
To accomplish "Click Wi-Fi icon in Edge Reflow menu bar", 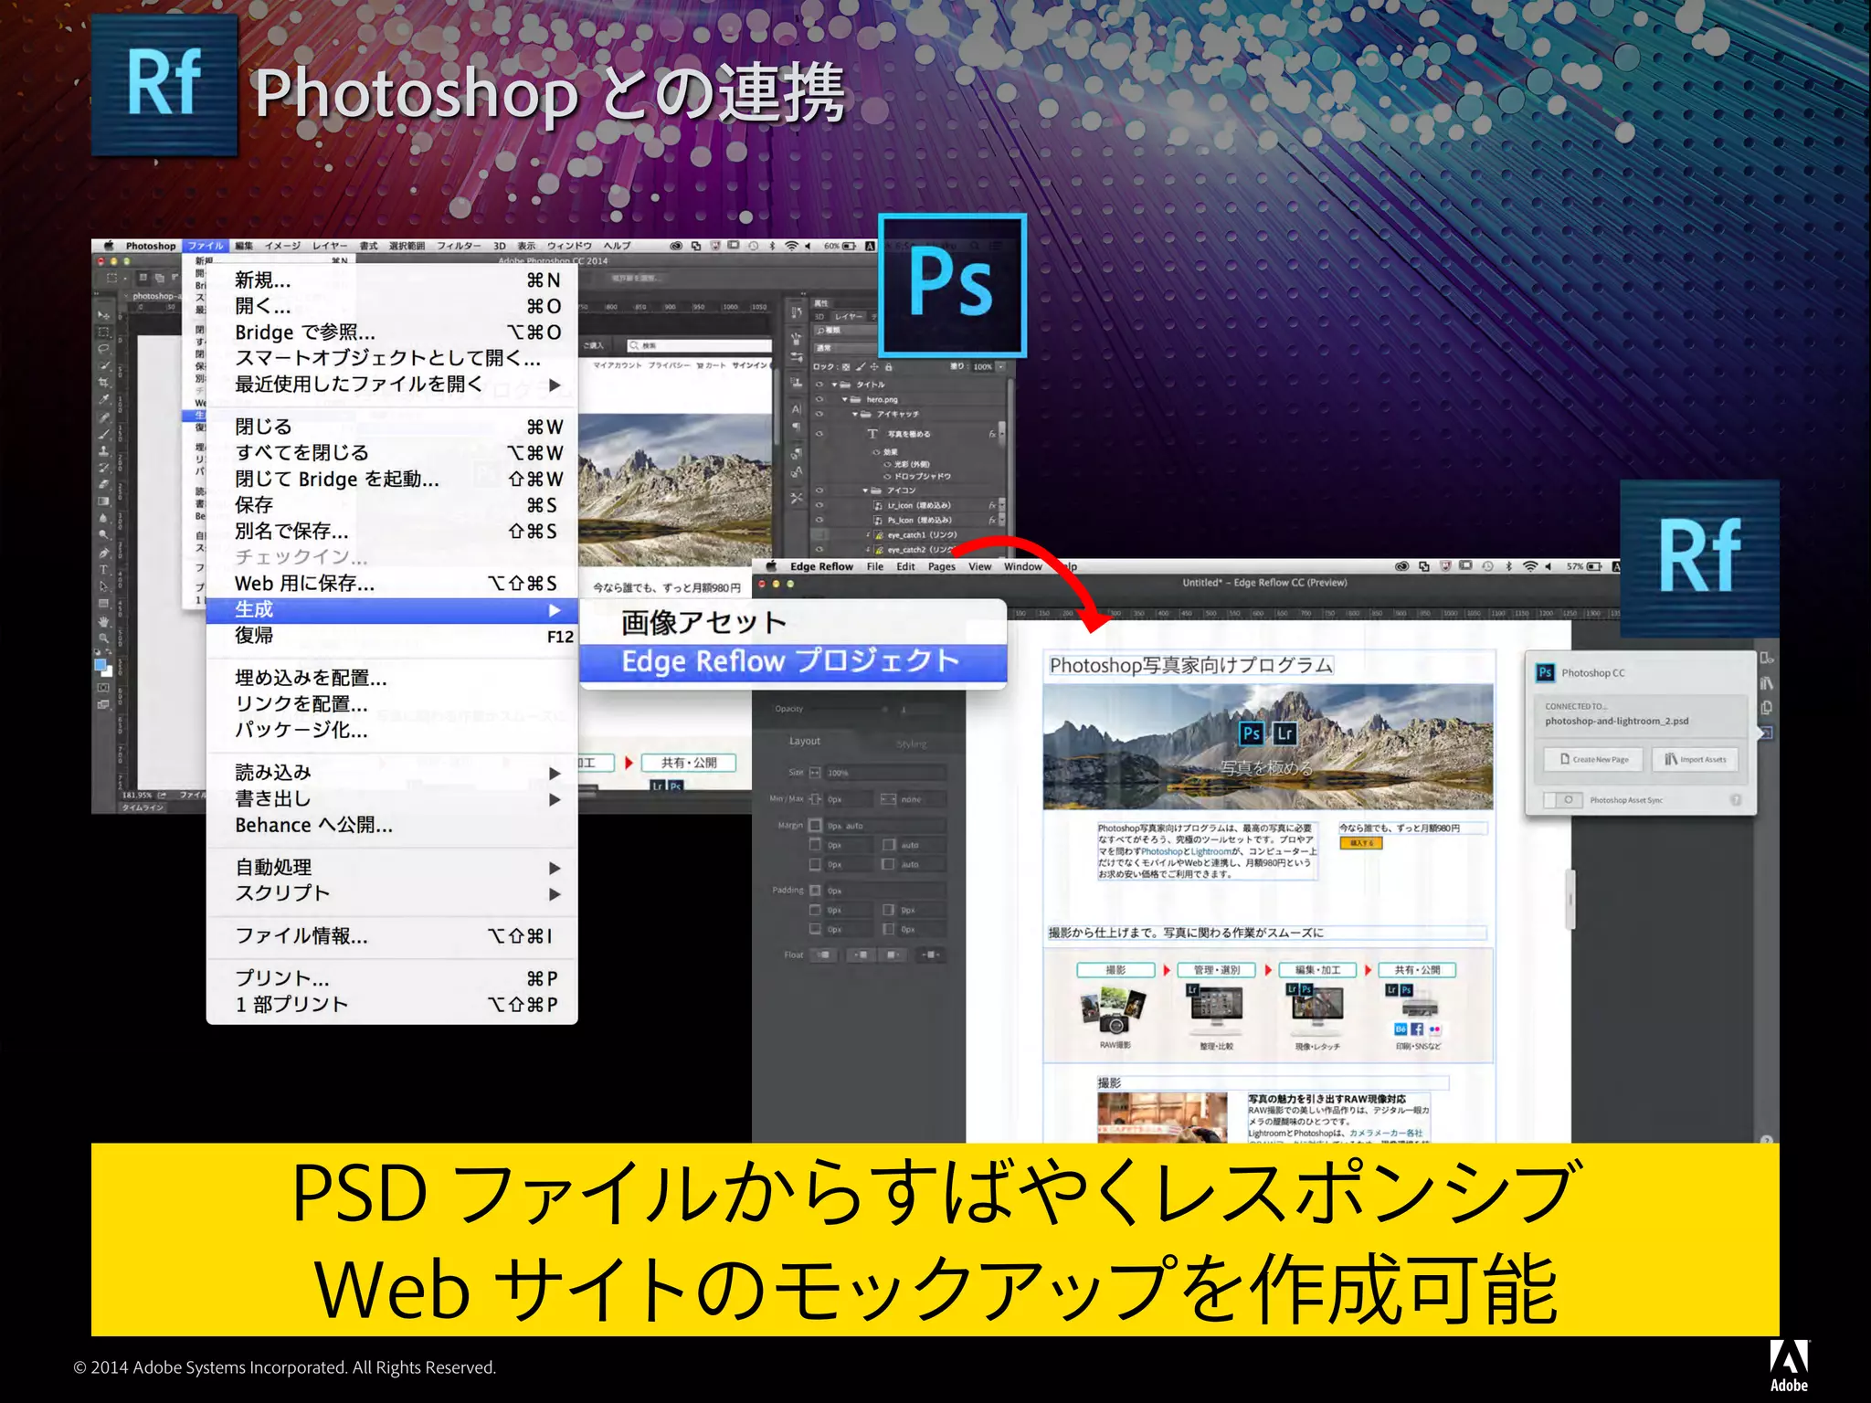I will pyautogui.click(x=1530, y=566).
